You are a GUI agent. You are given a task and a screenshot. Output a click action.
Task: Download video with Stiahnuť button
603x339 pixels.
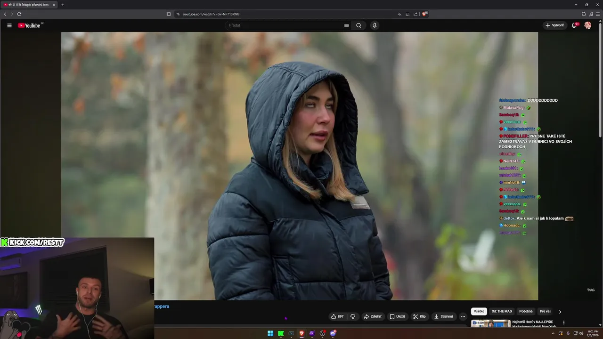(x=443, y=316)
